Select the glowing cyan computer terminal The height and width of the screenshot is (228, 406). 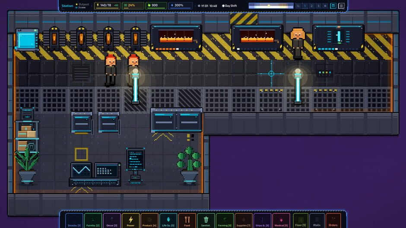27,39
